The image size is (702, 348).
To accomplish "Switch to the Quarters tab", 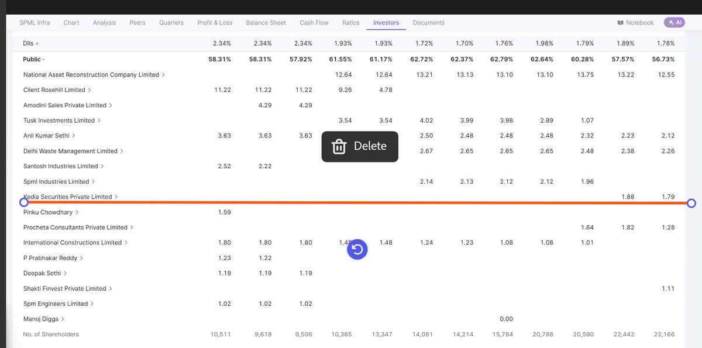I will coord(171,23).
